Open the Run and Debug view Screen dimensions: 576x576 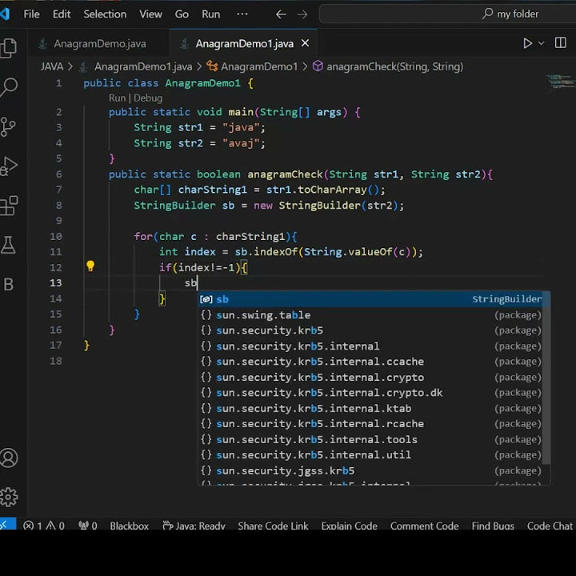(9, 166)
